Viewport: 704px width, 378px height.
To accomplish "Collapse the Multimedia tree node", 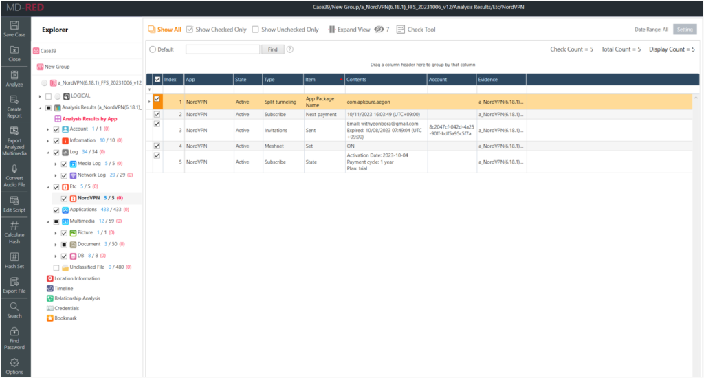I will tap(48, 222).
